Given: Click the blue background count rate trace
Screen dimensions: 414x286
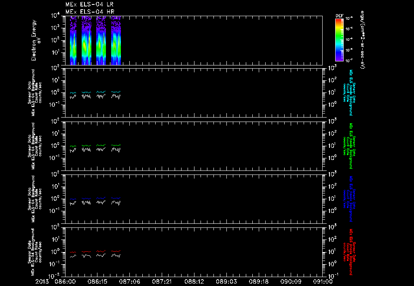Looking at the screenshot, I should [x=95, y=198].
